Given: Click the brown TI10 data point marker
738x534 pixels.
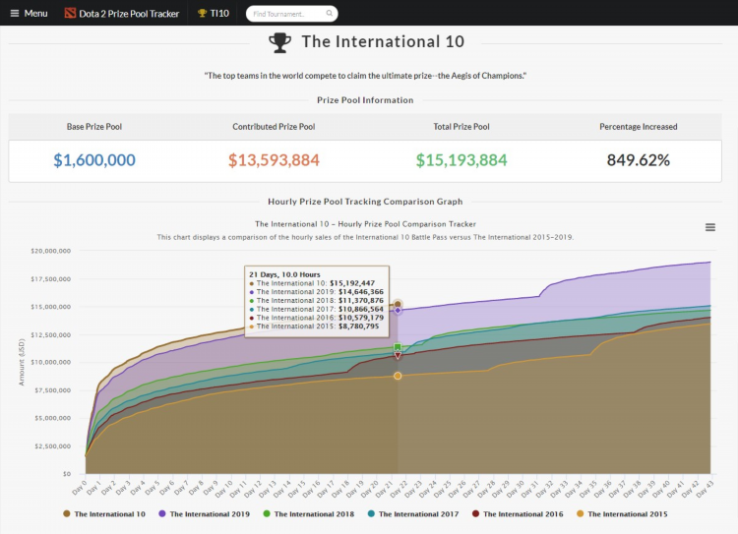Looking at the screenshot, I should pyautogui.click(x=398, y=305).
